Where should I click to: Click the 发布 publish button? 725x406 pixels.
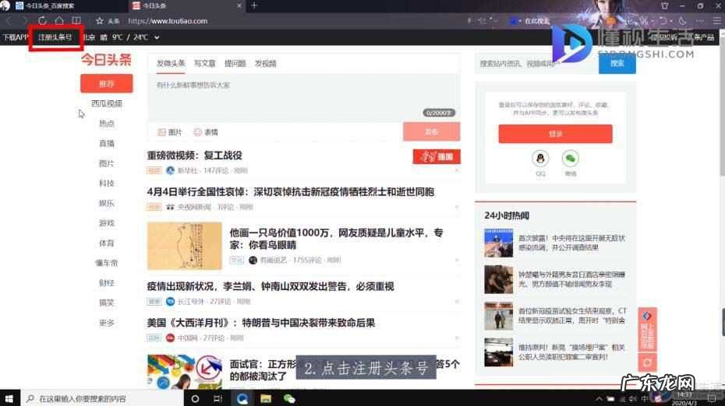click(431, 132)
